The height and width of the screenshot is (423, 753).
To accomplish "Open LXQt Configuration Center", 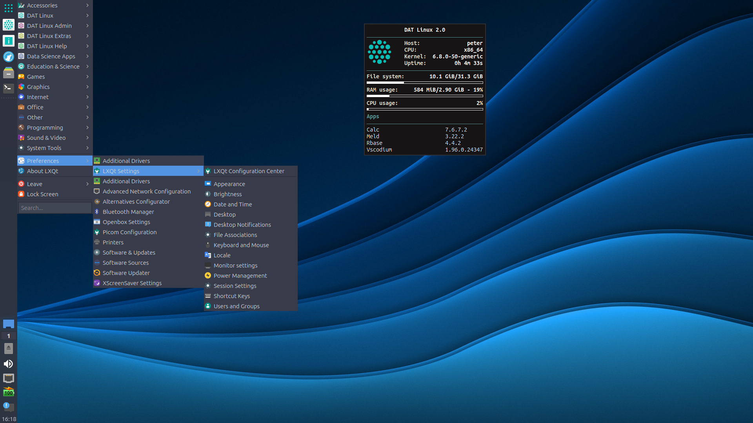I will click(x=251, y=171).
